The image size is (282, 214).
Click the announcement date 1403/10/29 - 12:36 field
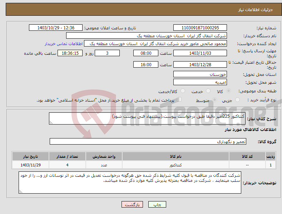[55, 28]
